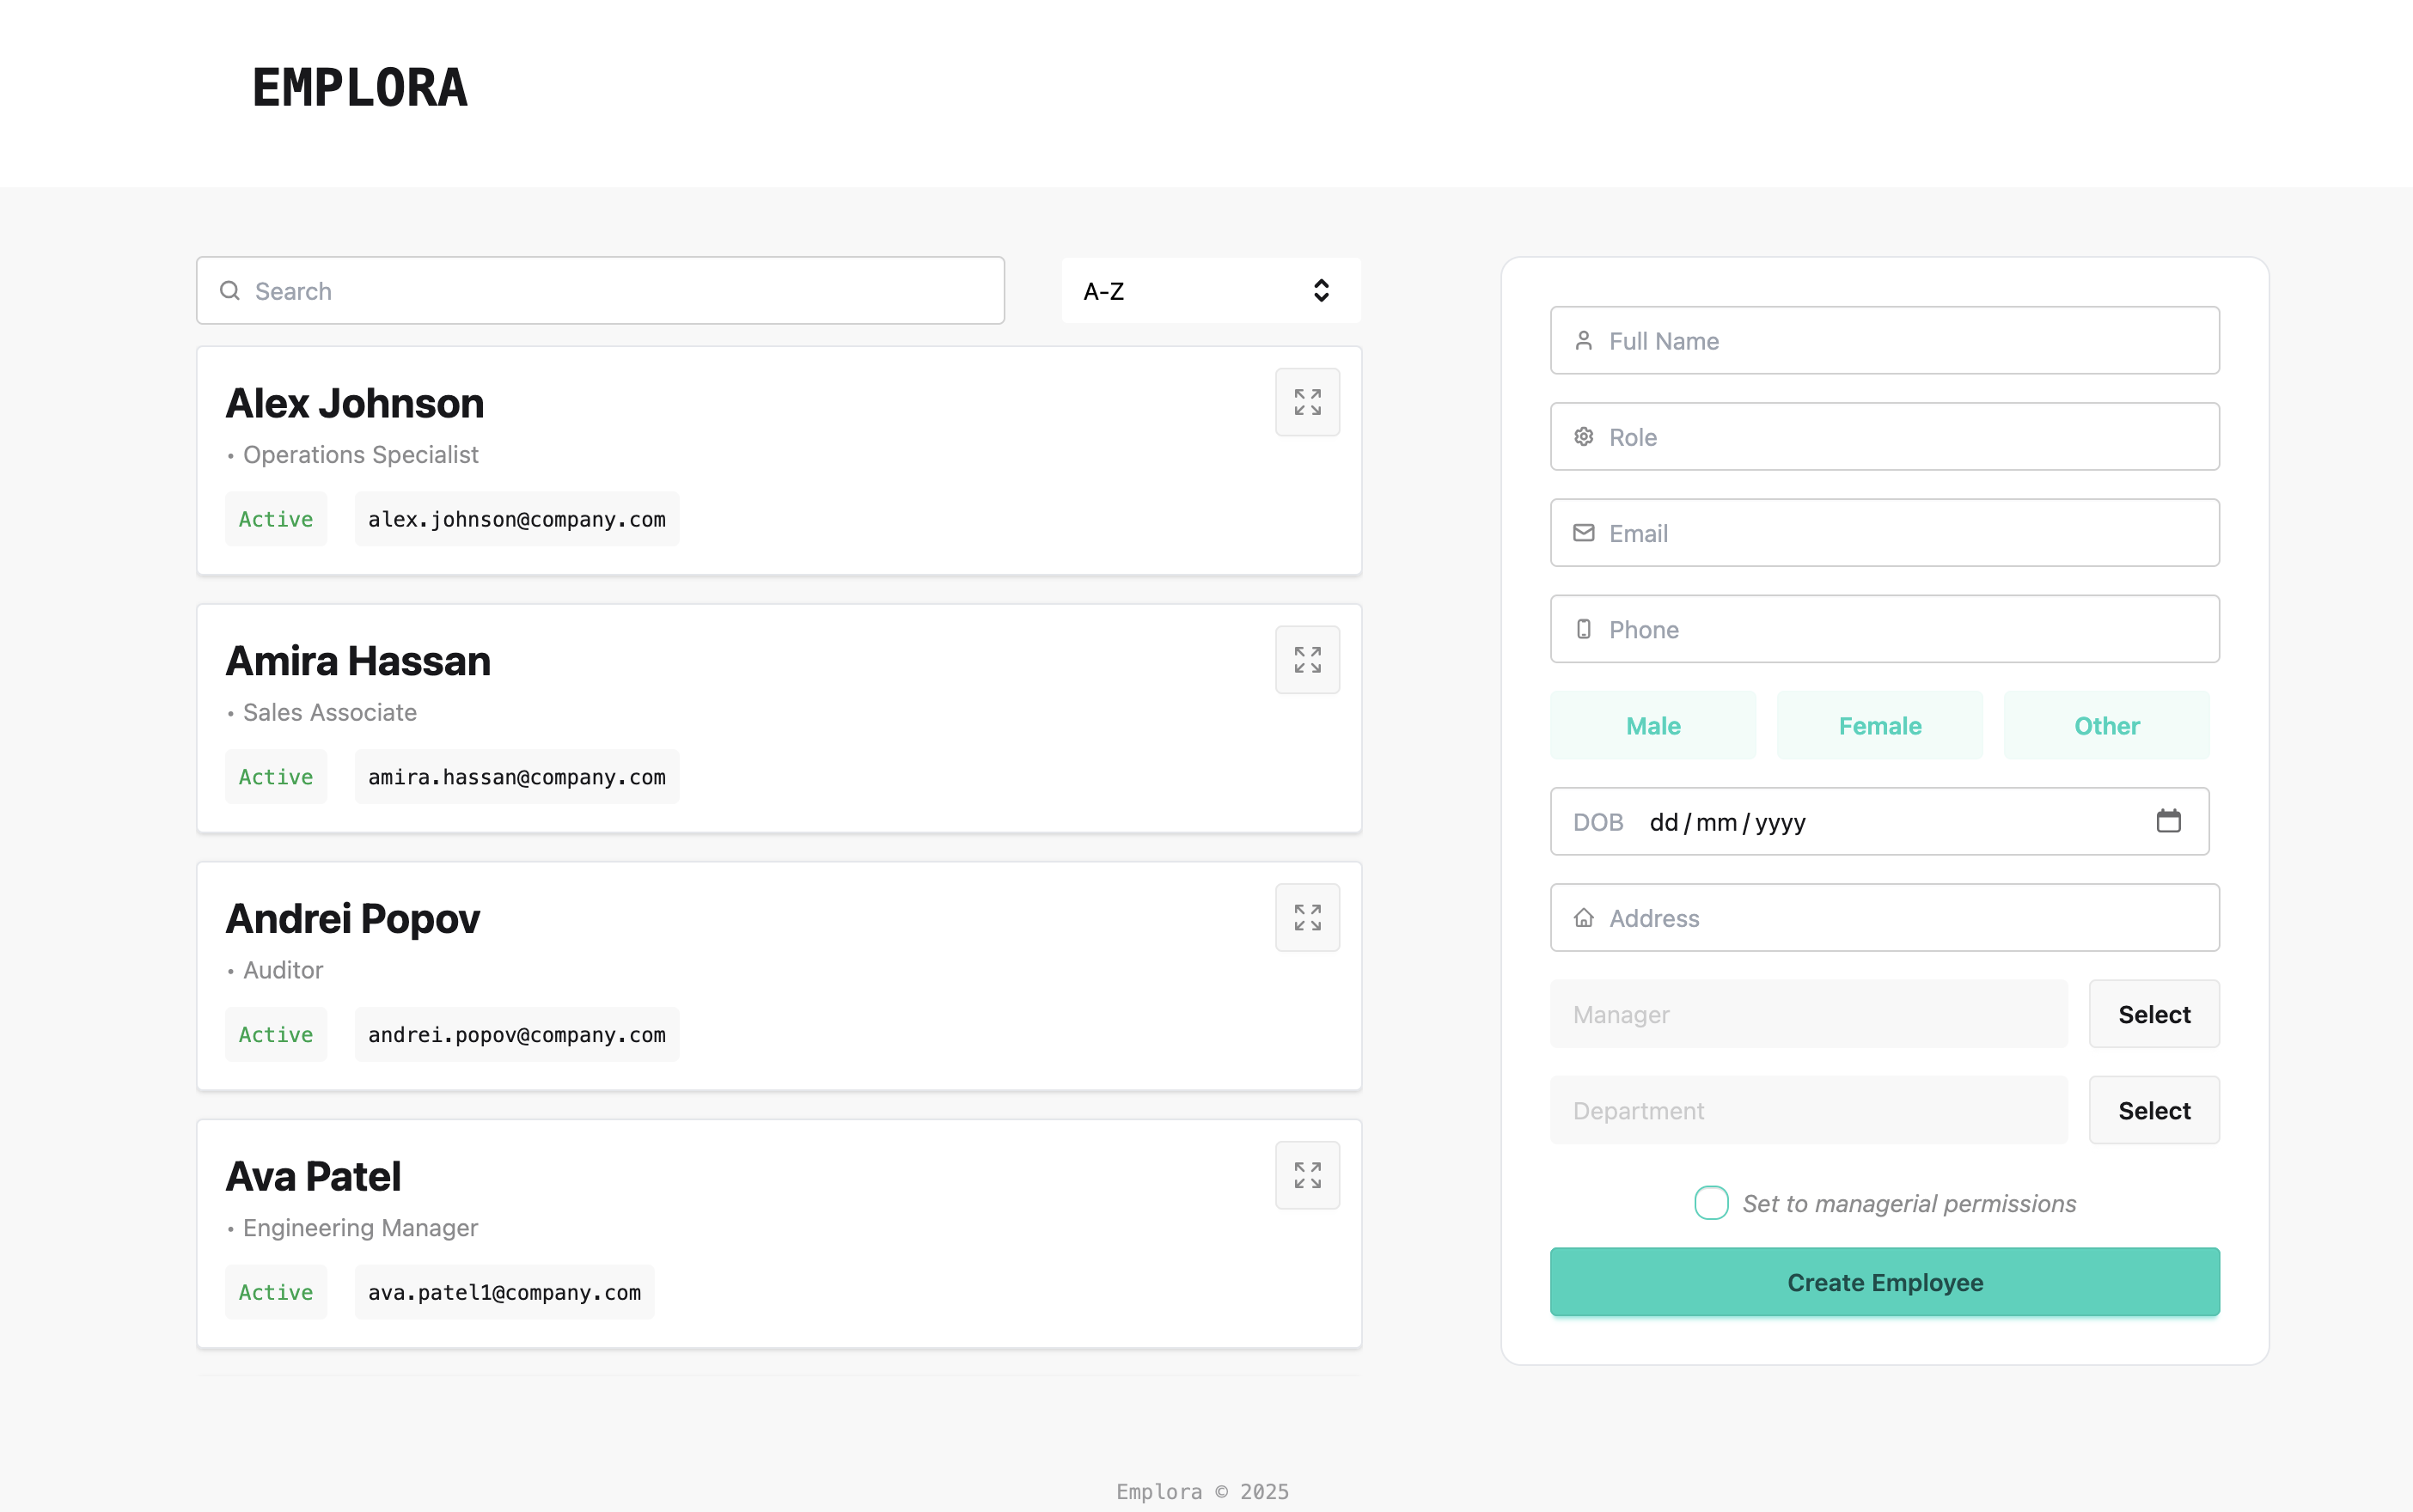
Task: Expand Amira Hassan's employee card
Action: pos(1307,660)
